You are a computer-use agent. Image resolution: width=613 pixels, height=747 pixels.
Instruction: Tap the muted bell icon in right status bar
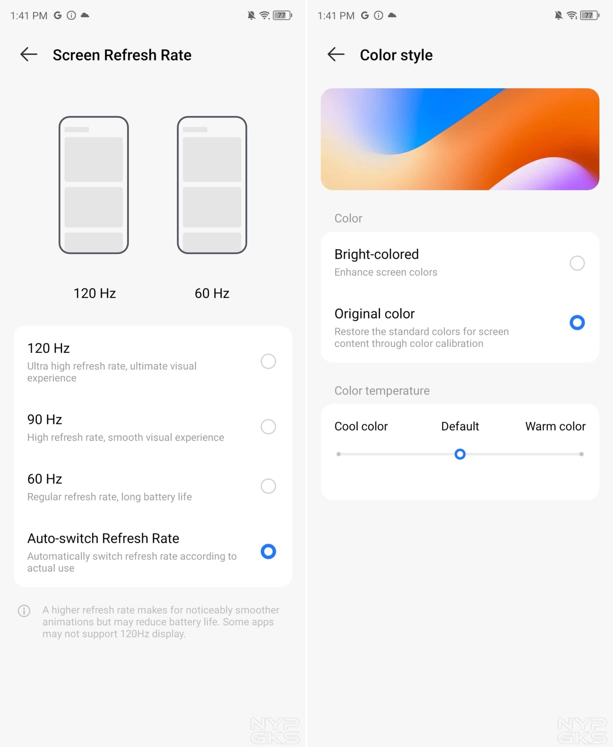coord(558,15)
